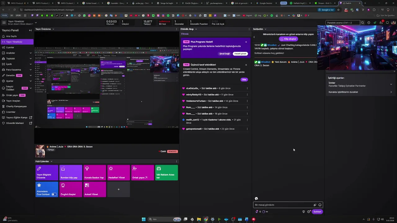The image size is (397, 223).
Task: Click the Panelde arama search field
Action: 343,23
